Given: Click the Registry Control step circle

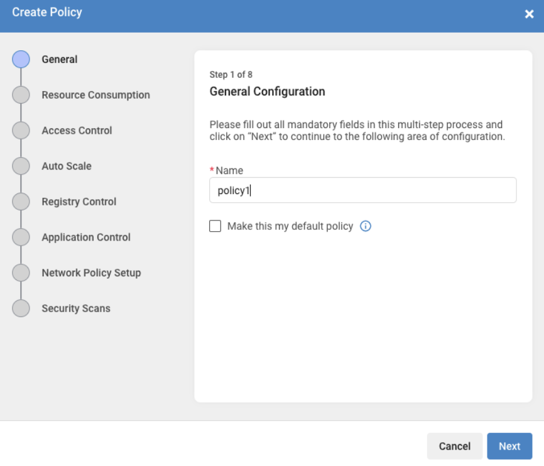Looking at the screenshot, I should coord(21,202).
